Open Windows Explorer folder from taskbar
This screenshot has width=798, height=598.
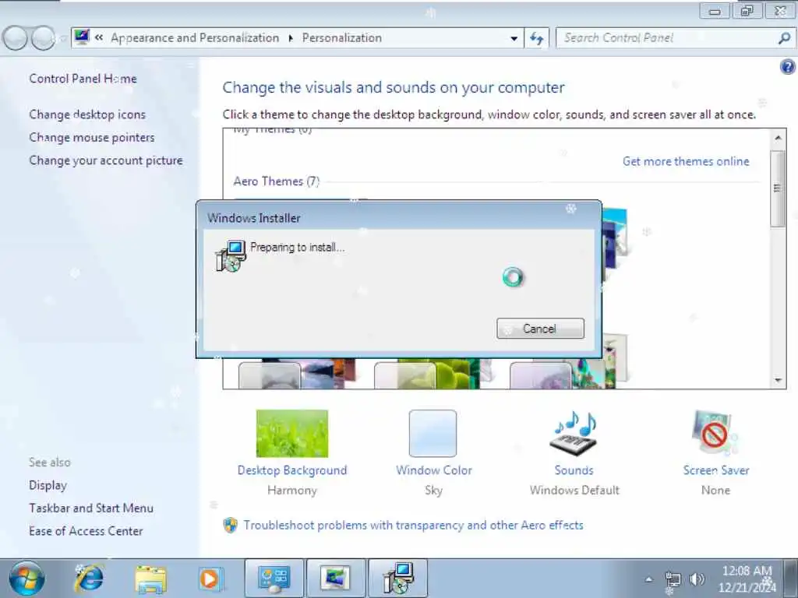point(150,579)
